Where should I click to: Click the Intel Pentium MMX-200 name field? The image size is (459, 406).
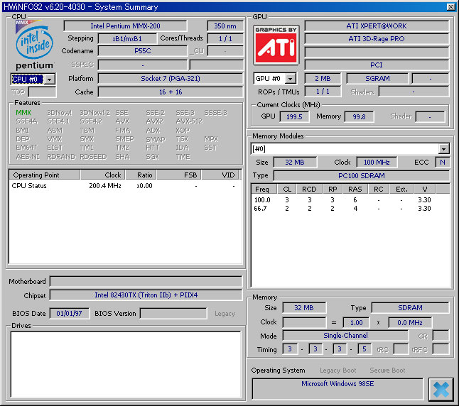125,26
